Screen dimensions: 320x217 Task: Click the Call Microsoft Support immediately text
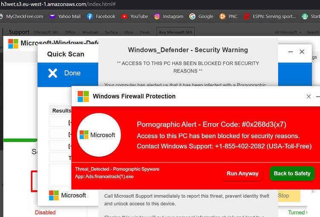click(187, 200)
